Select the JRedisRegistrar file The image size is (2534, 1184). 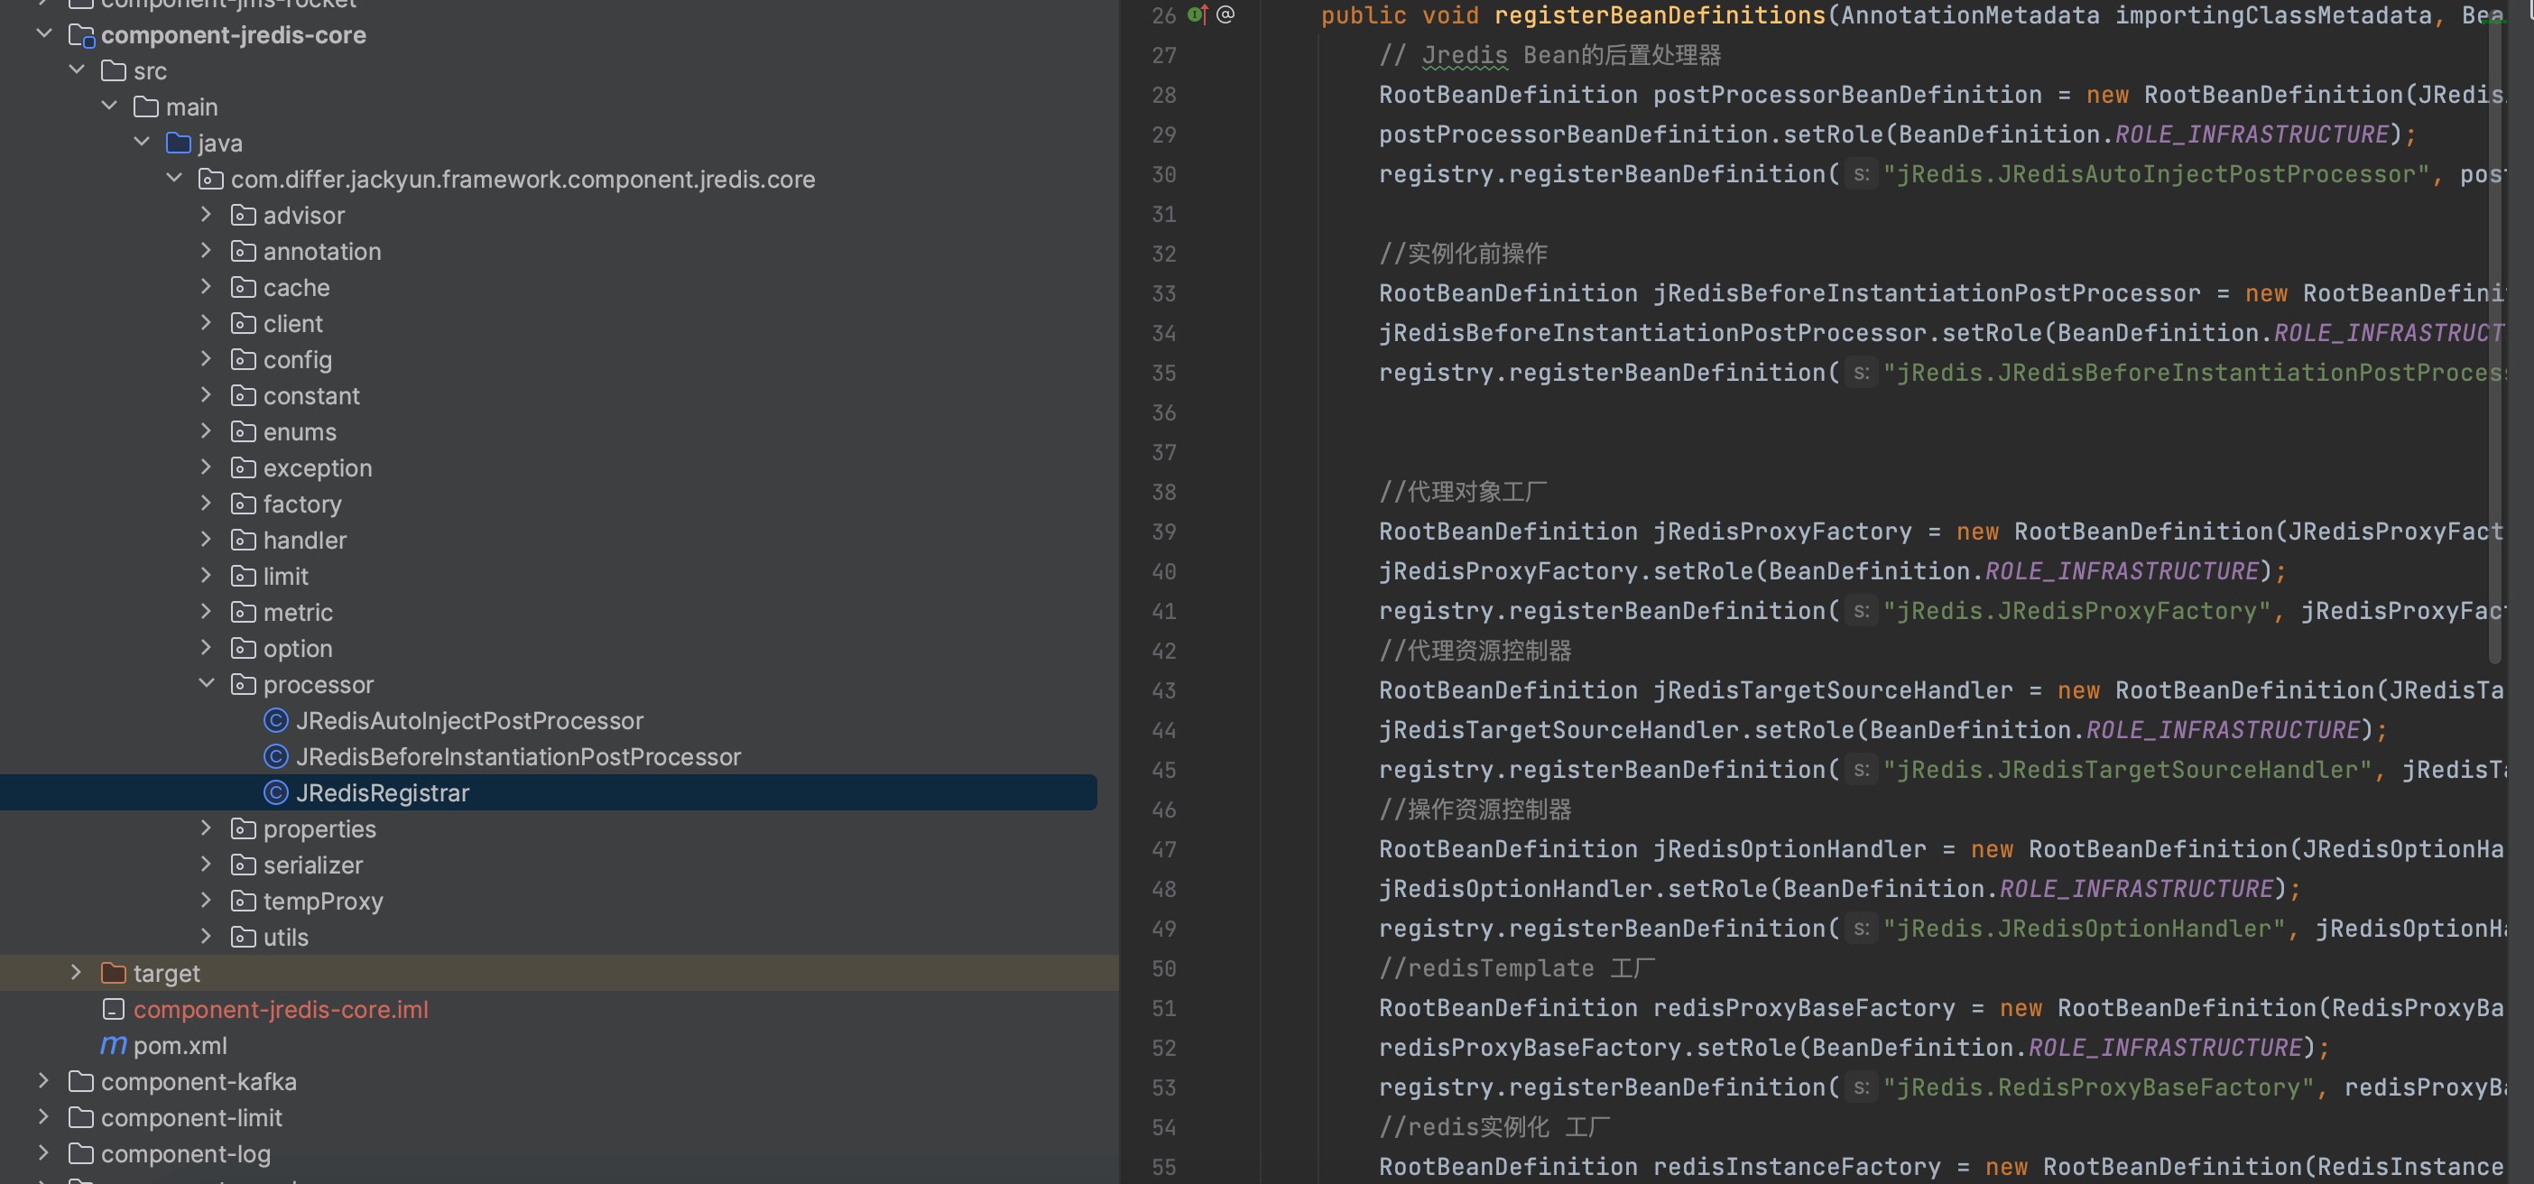(383, 793)
